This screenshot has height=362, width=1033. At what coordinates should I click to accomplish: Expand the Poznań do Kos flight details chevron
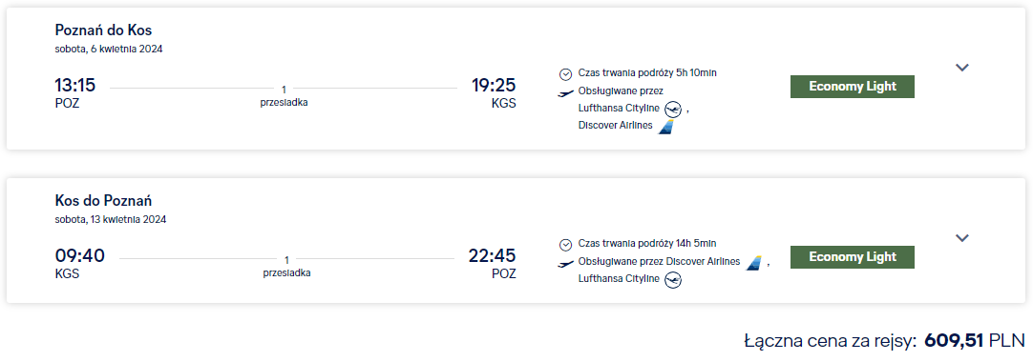click(x=961, y=67)
